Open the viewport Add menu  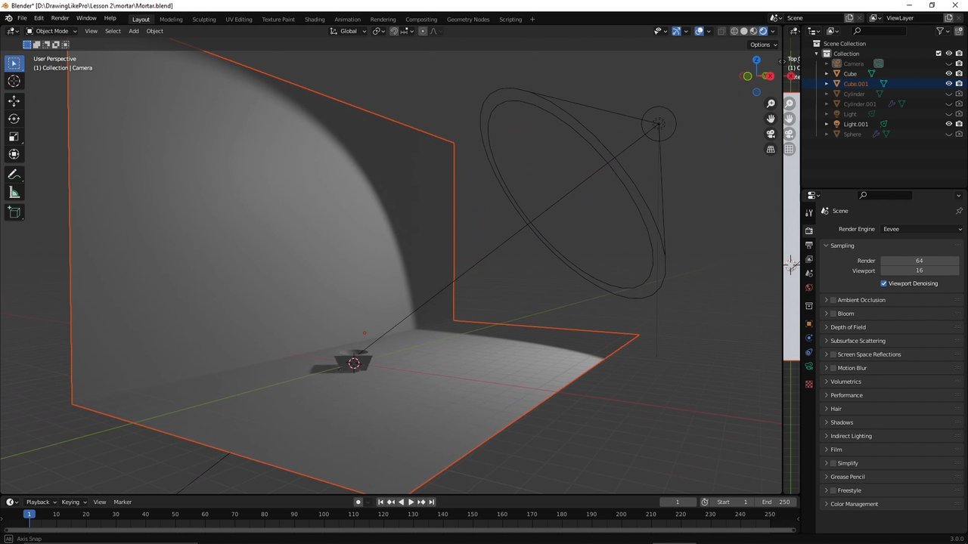click(133, 31)
